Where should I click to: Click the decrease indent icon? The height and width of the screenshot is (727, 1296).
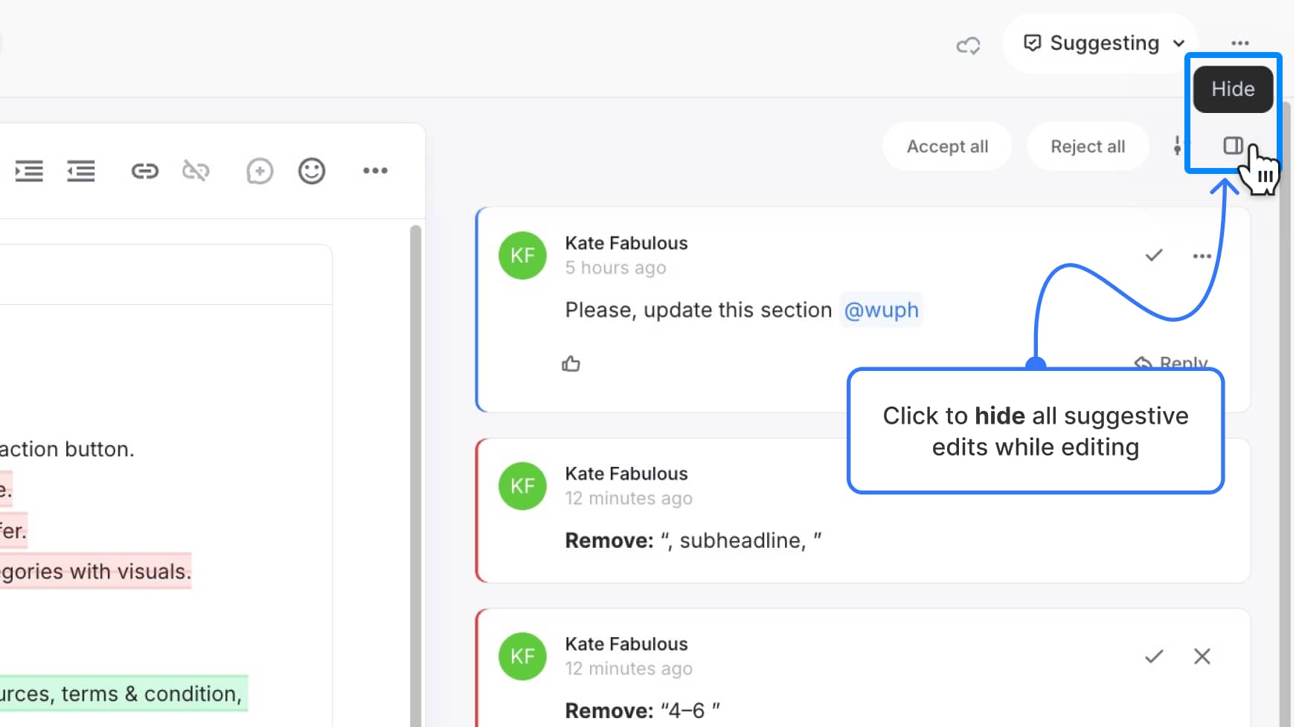click(x=81, y=171)
